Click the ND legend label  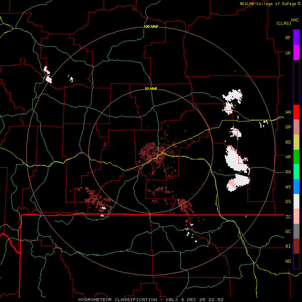(x=288, y=261)
